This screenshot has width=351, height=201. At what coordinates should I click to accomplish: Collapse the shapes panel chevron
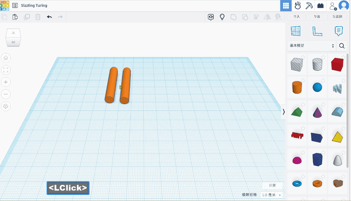(284, 112)
